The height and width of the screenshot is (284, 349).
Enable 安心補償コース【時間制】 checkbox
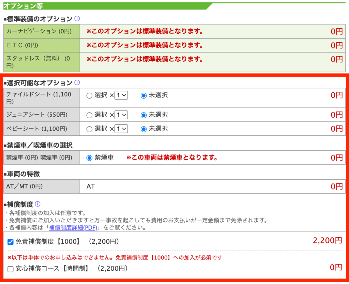click(x=11, y=269)
